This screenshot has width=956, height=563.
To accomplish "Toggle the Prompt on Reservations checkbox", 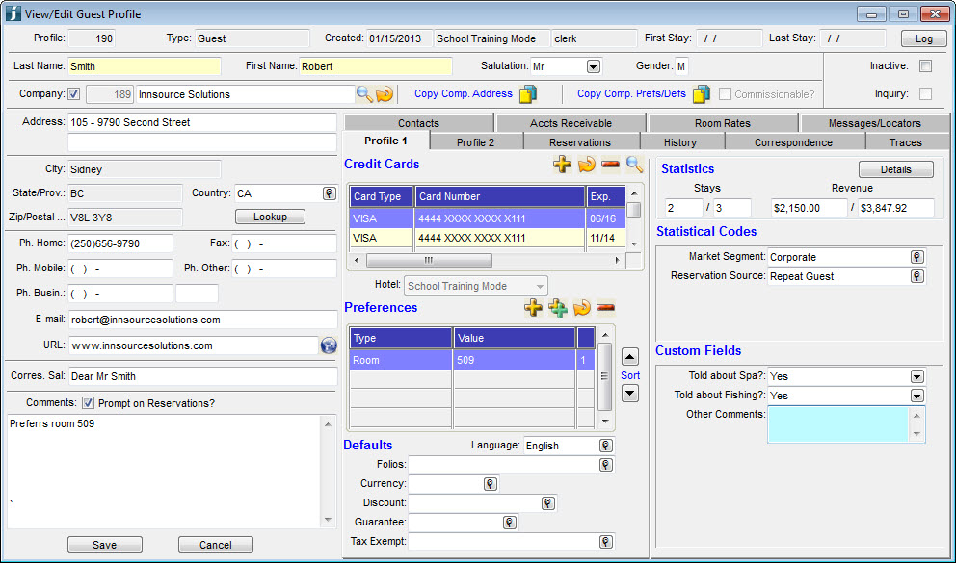I will tap(89, 403).
